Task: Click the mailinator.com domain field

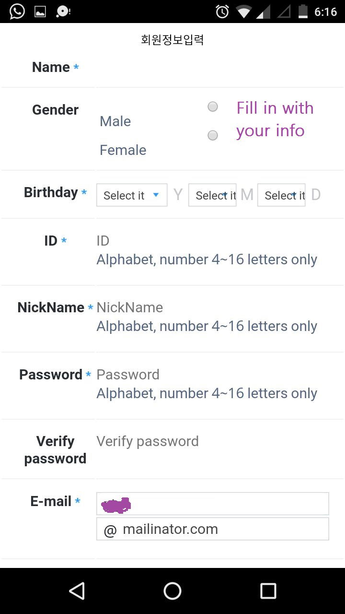Action: tap(213, 529)
